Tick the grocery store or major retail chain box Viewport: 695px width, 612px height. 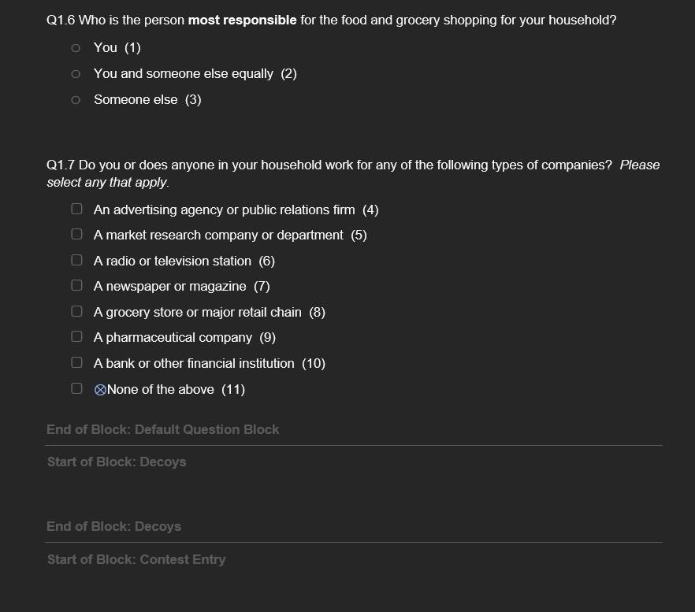(x=76, y=310)
